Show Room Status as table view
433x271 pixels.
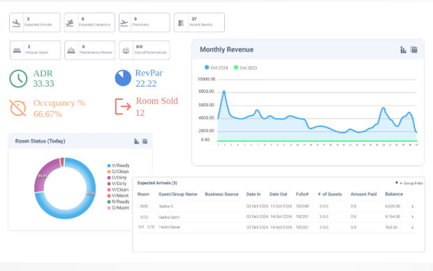tap(145, 141)
